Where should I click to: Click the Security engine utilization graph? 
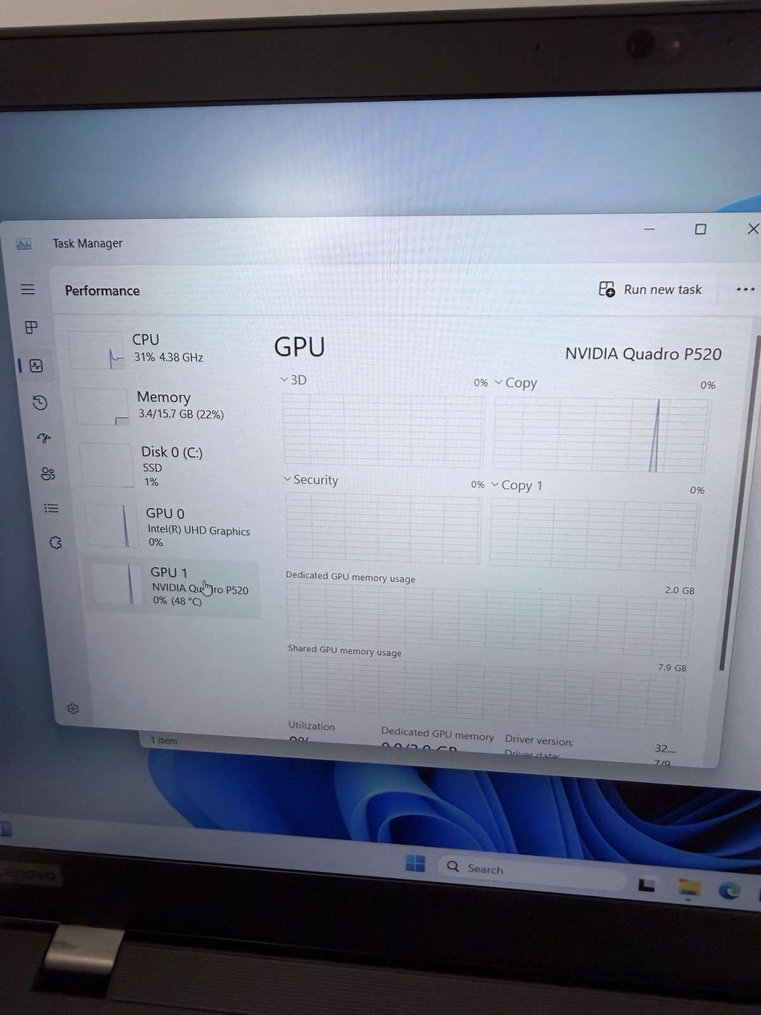click(x=383, y=530)
